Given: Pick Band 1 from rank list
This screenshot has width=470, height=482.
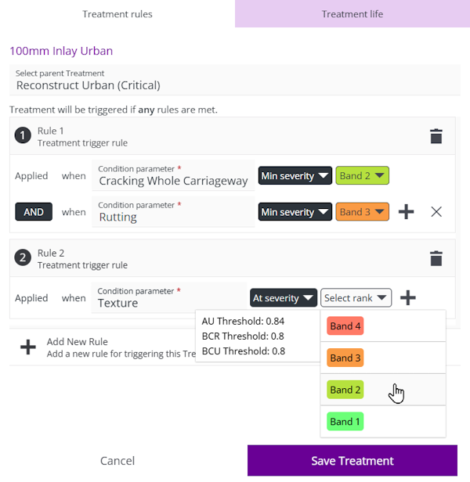Looking at the screenshot, I should (345, 422).
